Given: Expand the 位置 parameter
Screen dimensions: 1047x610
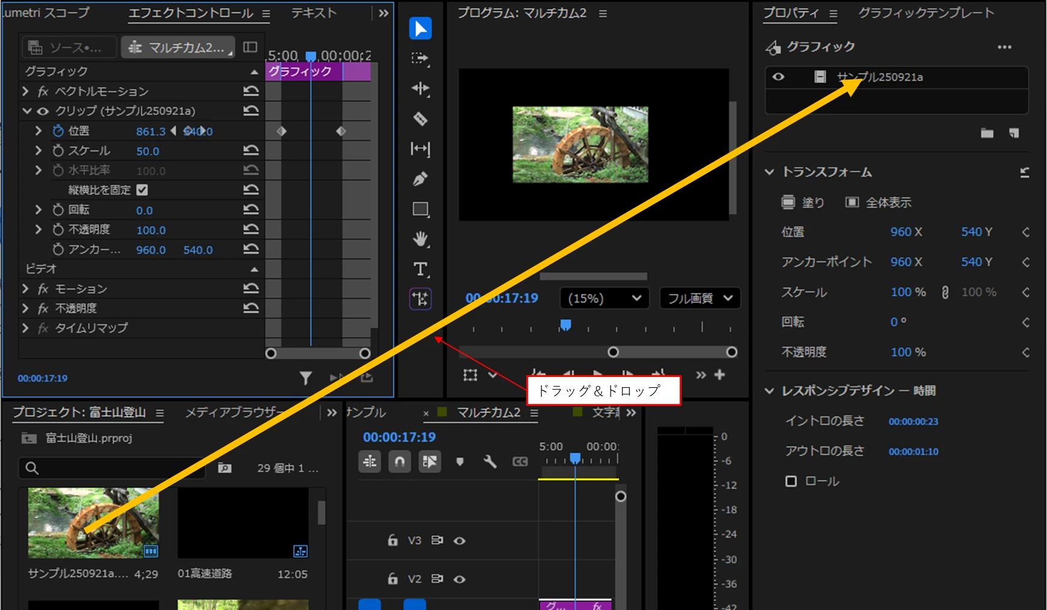Looking at the screenshot, I should coord(39,131).
